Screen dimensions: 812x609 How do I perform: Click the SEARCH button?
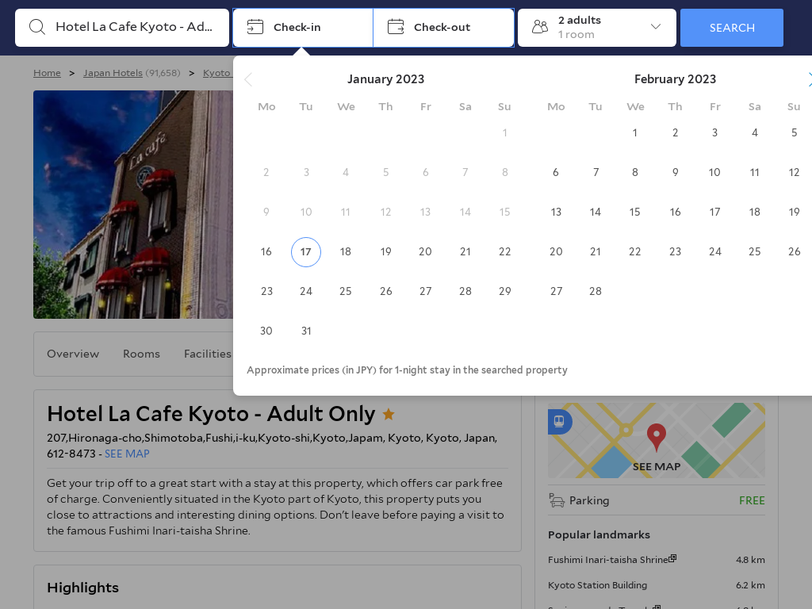732,28
